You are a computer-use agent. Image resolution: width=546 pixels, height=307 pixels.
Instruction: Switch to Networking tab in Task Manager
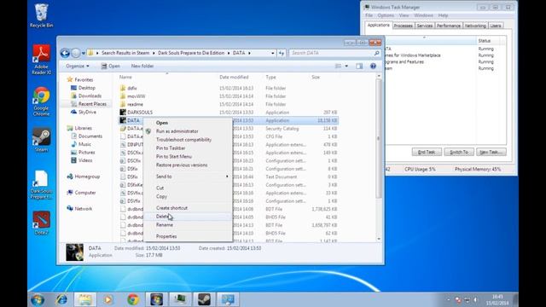pos(475,26)
